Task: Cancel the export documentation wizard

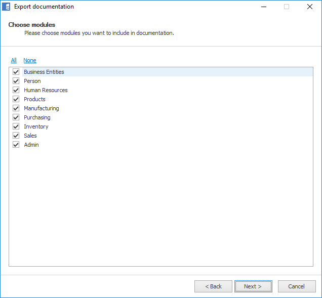Action: (297, 286)
